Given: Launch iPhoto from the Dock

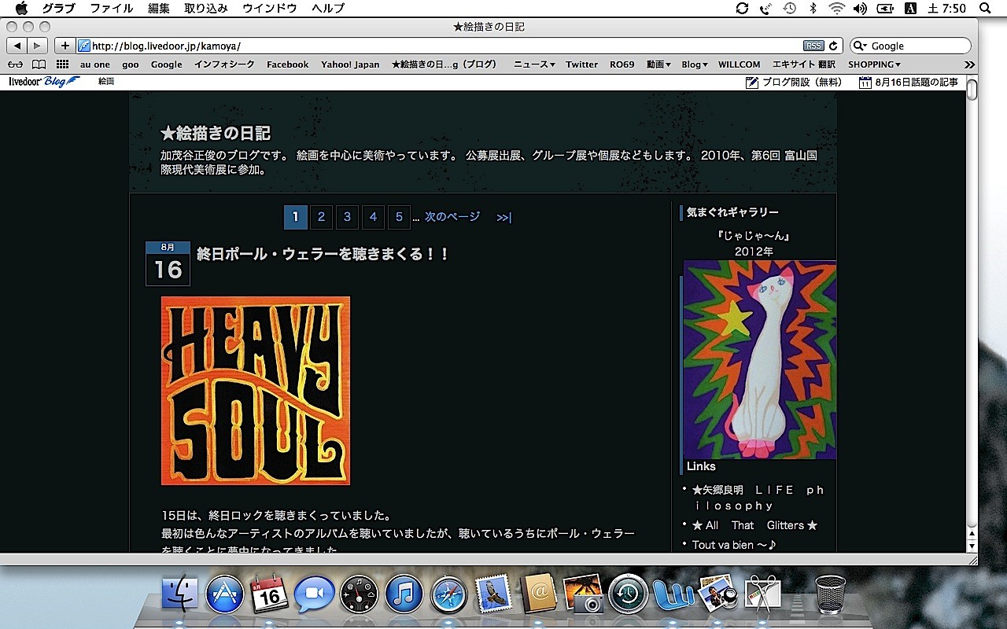Looking at the screenshot, I should coord(584,594).
